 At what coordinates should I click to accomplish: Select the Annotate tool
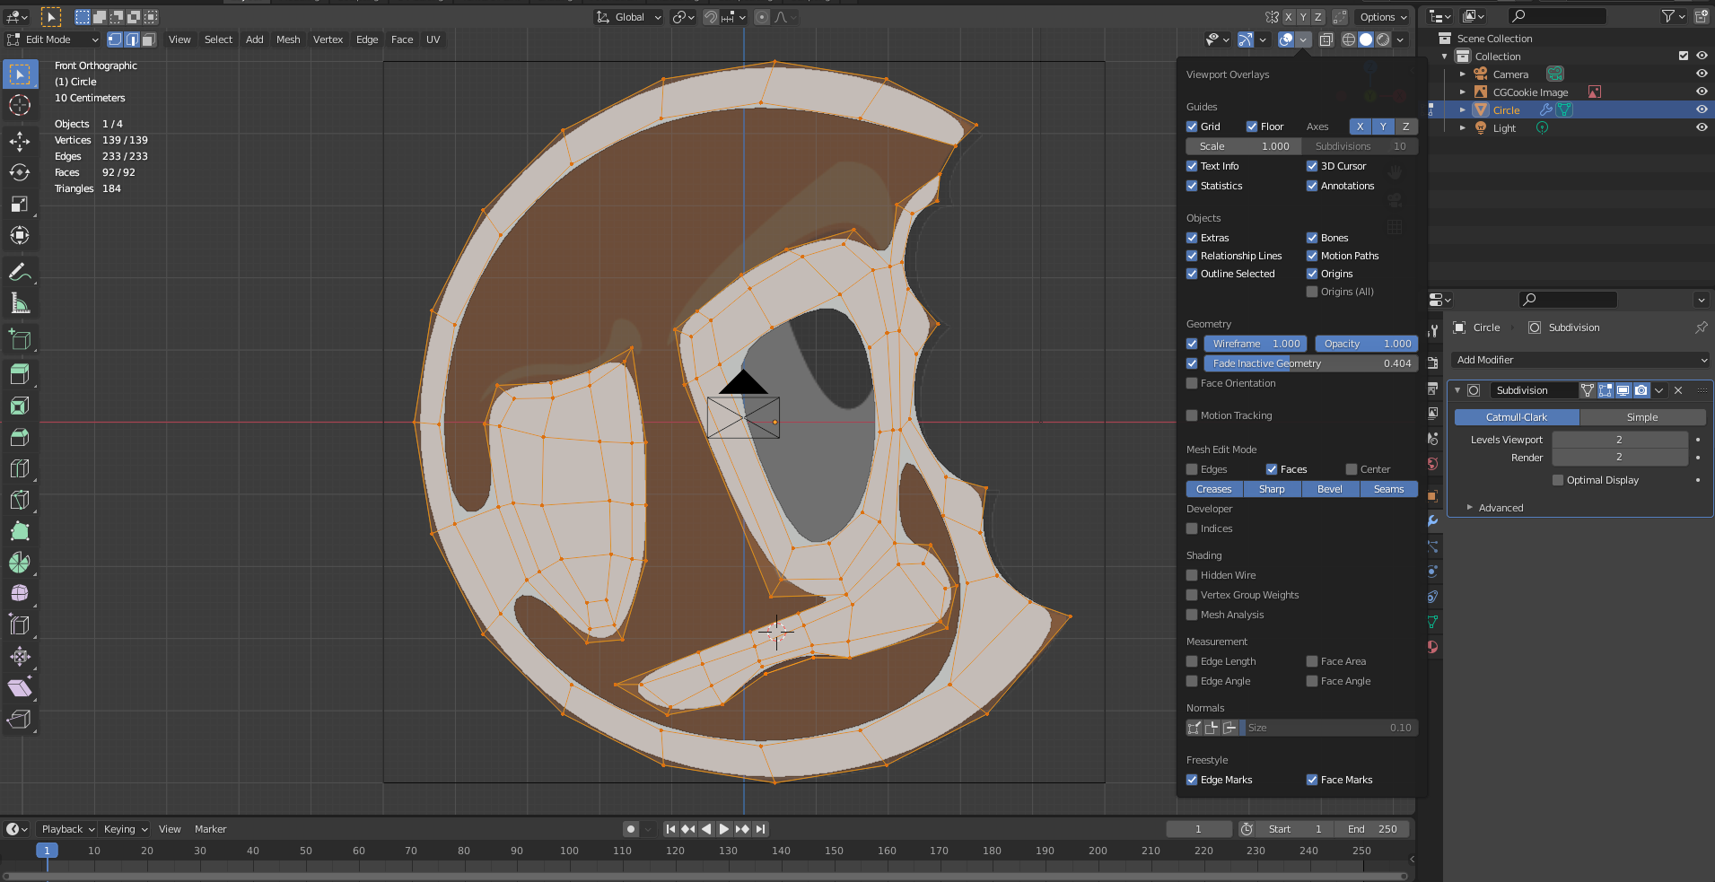(20, 271)
